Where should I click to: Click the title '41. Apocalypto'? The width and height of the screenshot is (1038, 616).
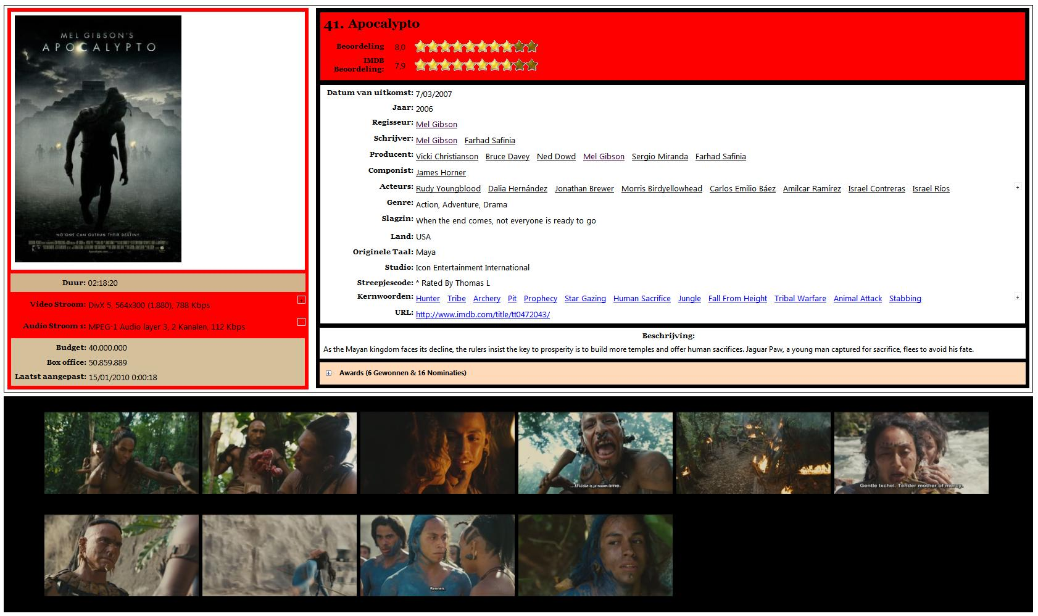(372, 24)
